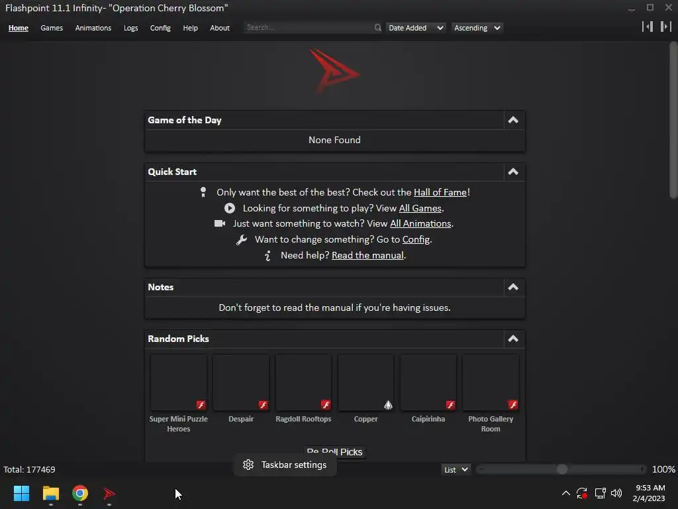Open the Home tab
The height and width of the screenshot is (509, 678).
(18, 28)
